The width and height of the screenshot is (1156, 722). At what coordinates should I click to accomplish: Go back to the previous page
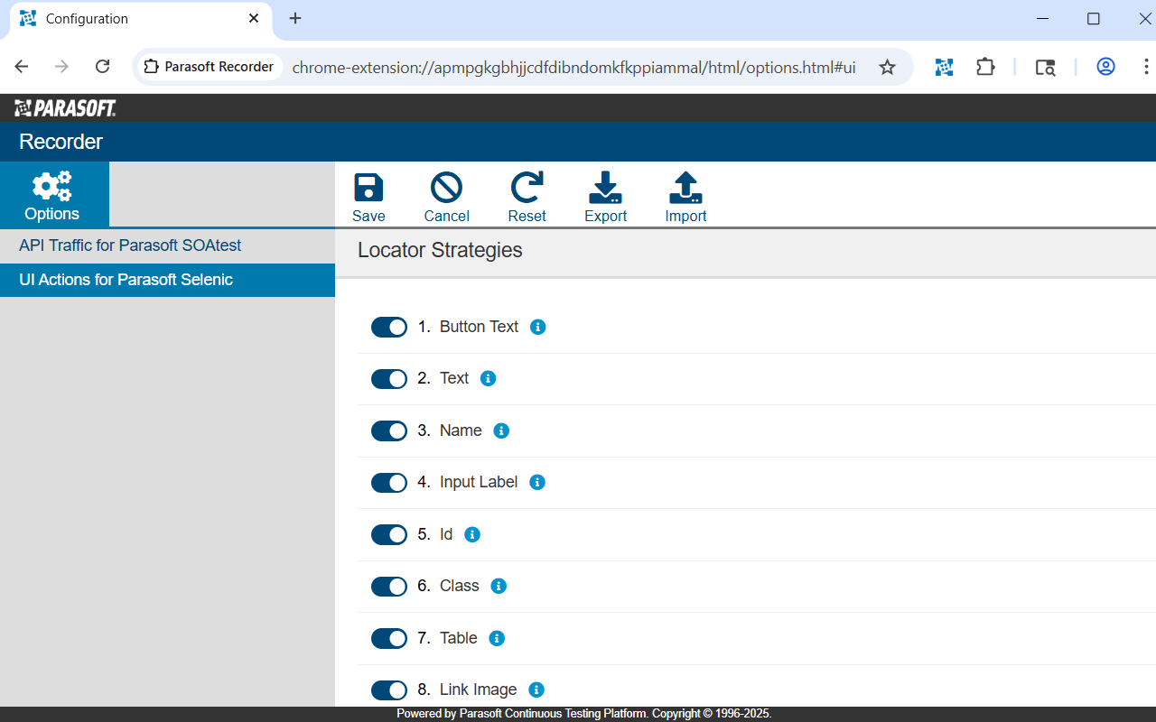click(x=22, y=67)
